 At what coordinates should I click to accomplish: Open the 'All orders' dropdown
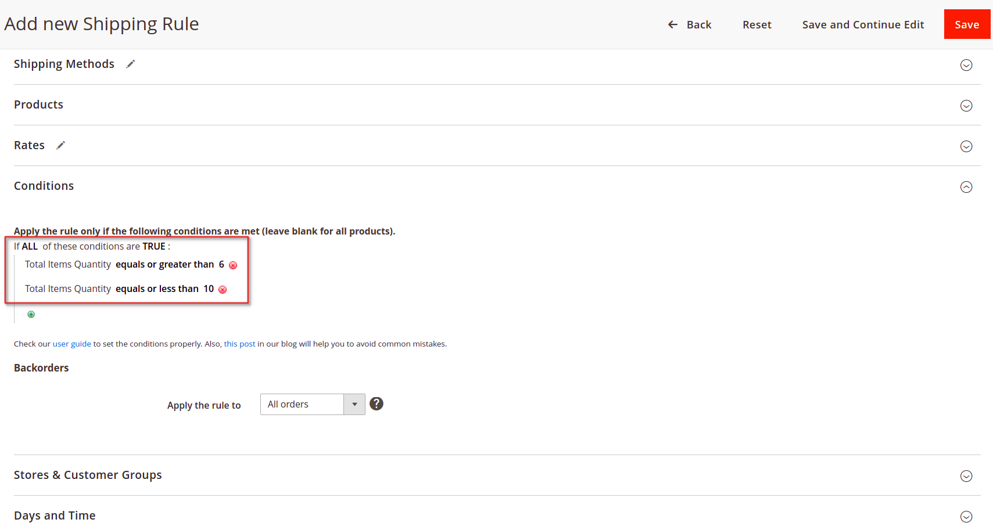[x=313, y=404]
